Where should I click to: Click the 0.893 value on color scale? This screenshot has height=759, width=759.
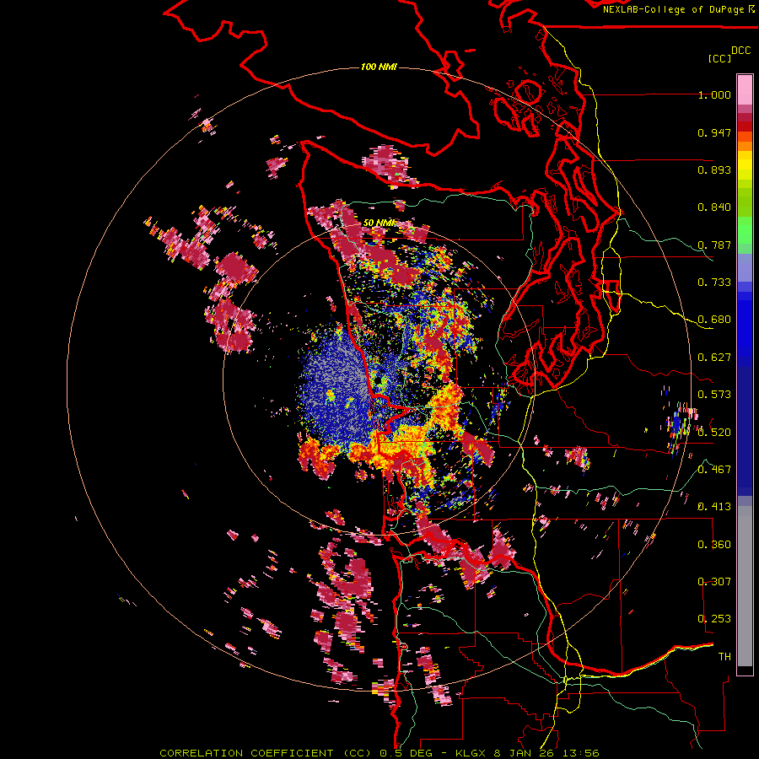pos(714,170)
